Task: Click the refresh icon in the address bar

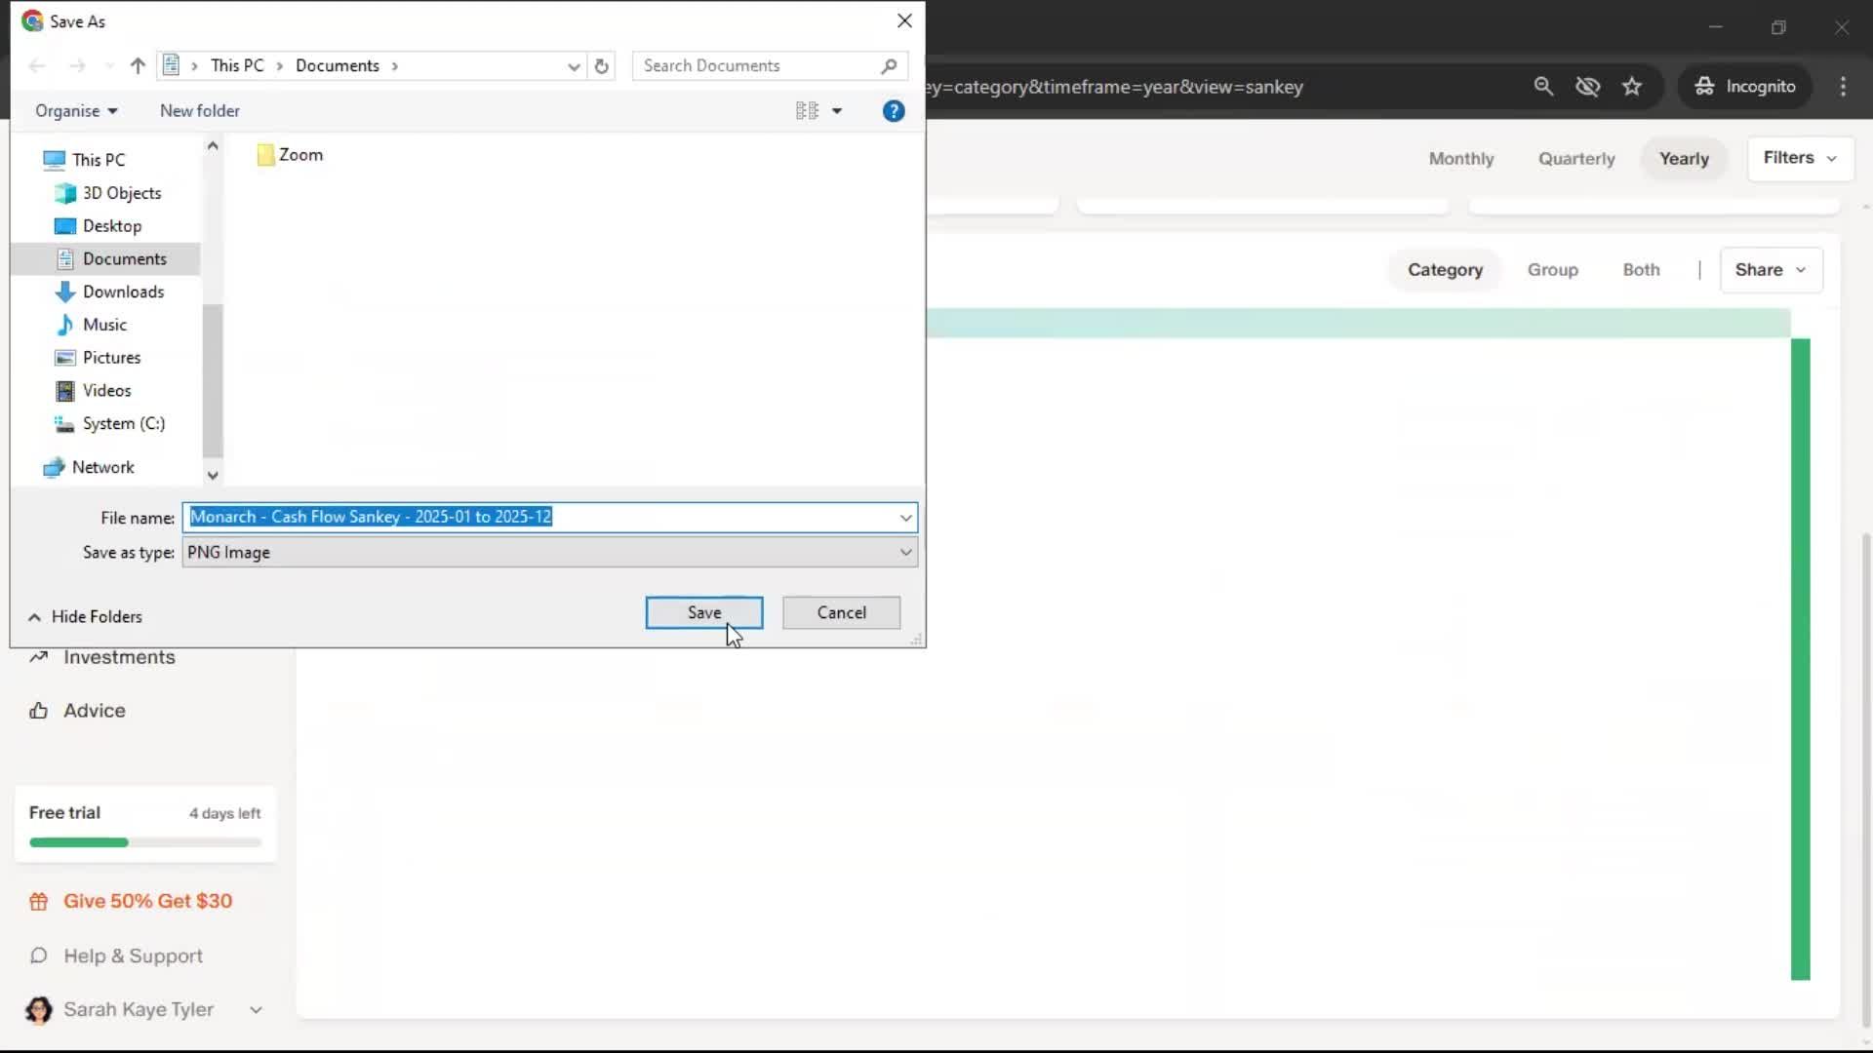Action: 601,66
